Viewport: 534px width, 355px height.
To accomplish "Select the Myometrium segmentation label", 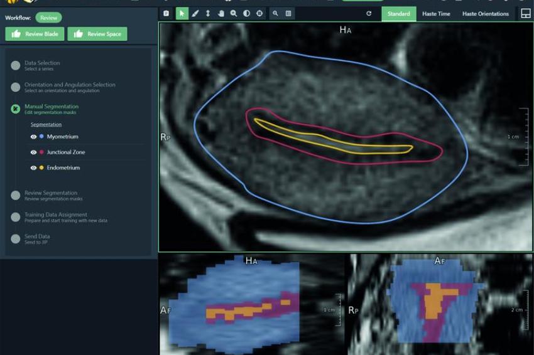I will pyautogui.click(x=63, y=137).
